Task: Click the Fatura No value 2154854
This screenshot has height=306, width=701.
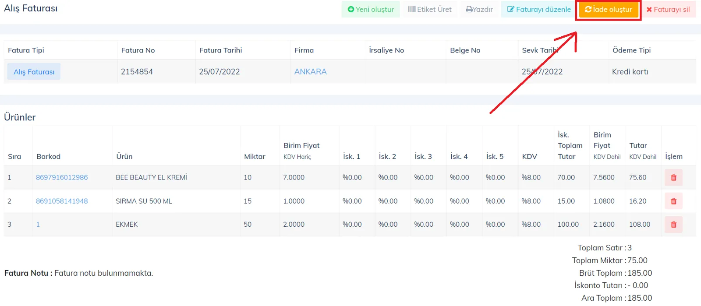Action: click(x=137, y=72)
